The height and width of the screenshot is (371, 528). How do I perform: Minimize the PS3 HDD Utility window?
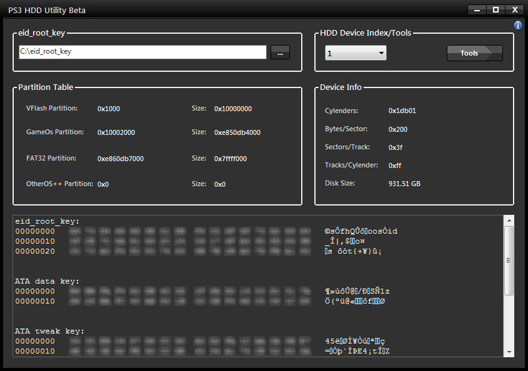[477, 10]
